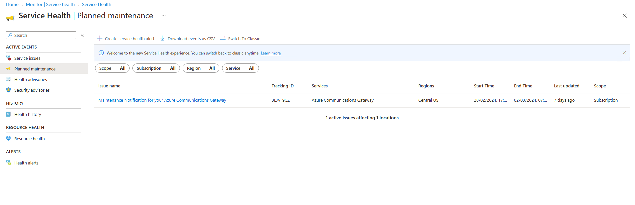Click the Service issues sidebar icon

8,58
